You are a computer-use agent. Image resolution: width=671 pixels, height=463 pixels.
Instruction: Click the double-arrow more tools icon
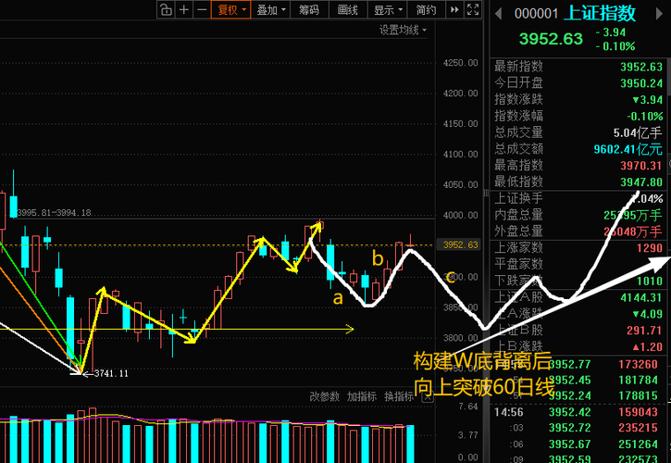coord(454,9)
